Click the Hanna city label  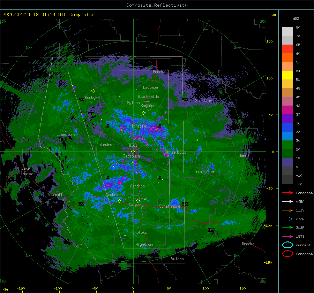point(244,155)
